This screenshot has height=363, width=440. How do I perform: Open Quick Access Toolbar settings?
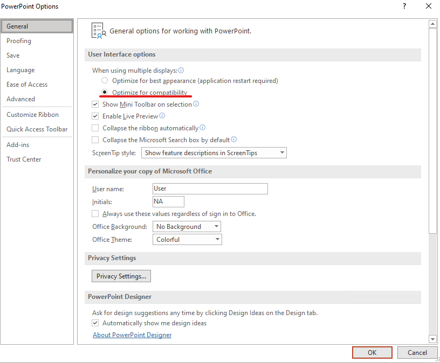[x=37, y=129]
